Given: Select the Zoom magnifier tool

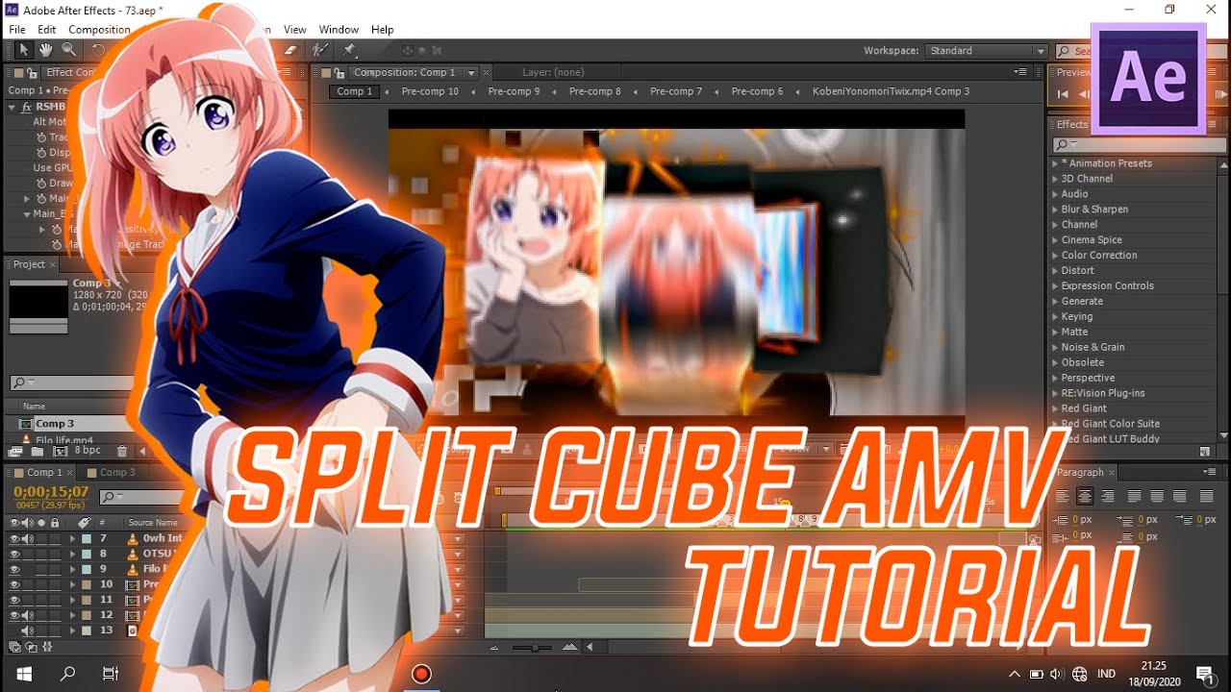Looking at the screenshot, I should point(69,50).
